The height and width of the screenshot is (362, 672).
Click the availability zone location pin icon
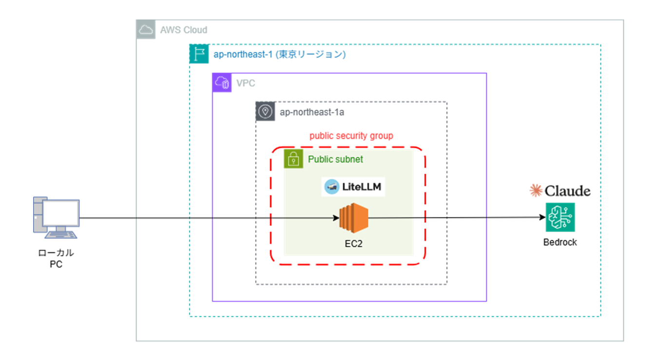(x=265, y=111)
